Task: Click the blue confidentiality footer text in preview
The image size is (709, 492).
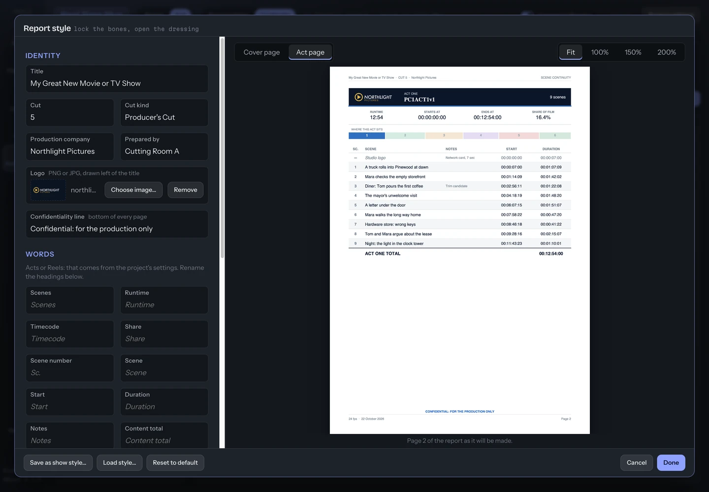Action: click(x=460, y=412)
